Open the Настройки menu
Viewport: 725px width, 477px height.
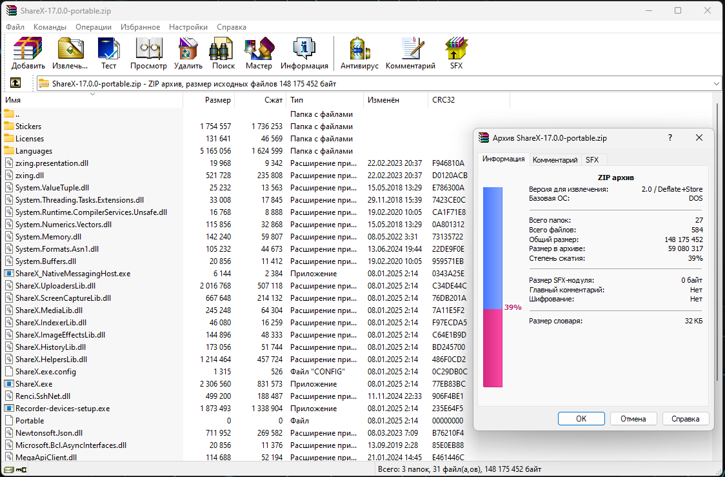coord(188,27)
